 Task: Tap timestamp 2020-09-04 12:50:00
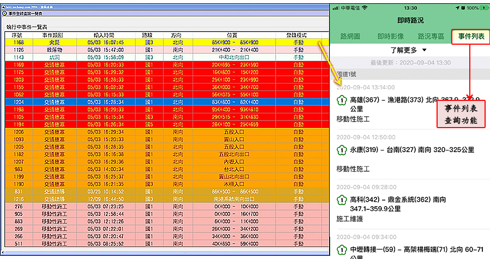(x=366, y=137)
